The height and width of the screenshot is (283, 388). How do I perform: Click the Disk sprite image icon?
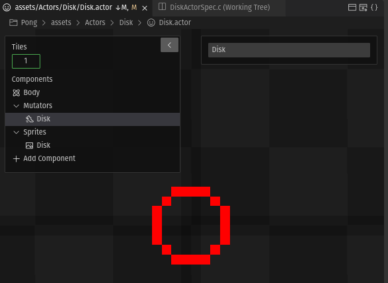(x=30, y=145)
